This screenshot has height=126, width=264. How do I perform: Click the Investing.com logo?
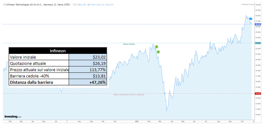13,116
